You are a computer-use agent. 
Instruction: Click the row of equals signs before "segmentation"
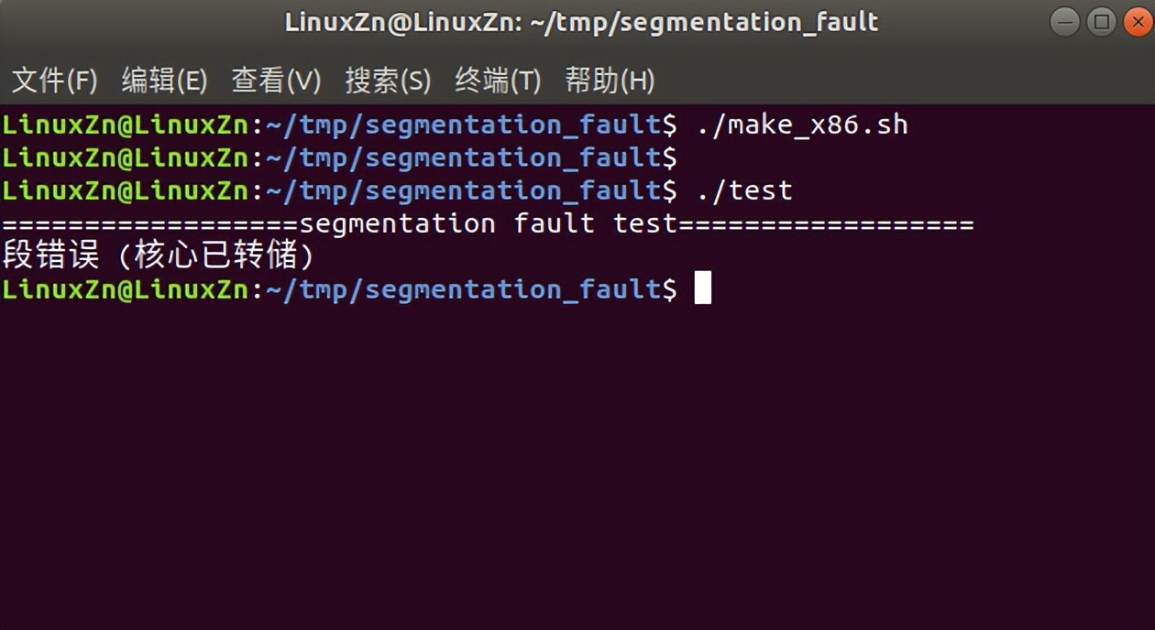[150, 223]
